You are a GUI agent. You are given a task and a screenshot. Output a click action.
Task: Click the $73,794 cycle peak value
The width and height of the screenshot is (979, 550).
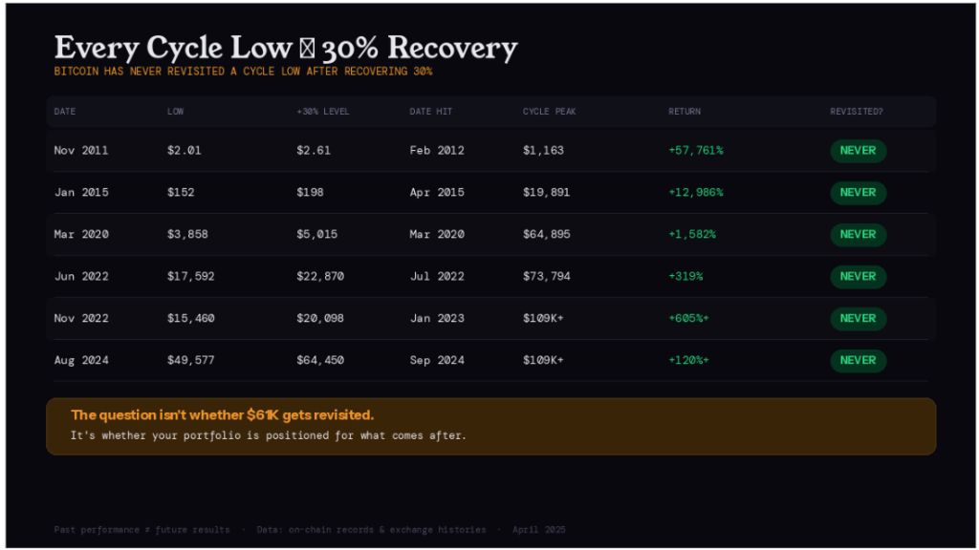point(546,277)
